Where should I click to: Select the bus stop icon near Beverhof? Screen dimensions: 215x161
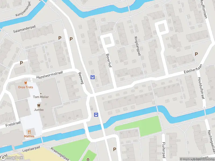(x=93, y=77)
